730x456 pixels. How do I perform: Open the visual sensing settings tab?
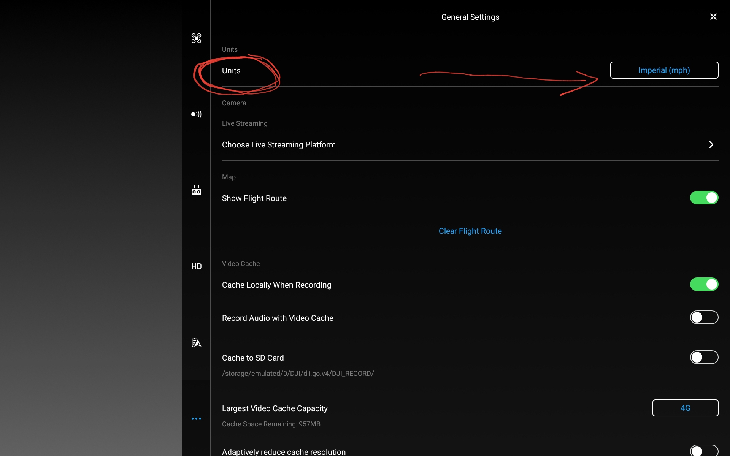pos(196,114)
